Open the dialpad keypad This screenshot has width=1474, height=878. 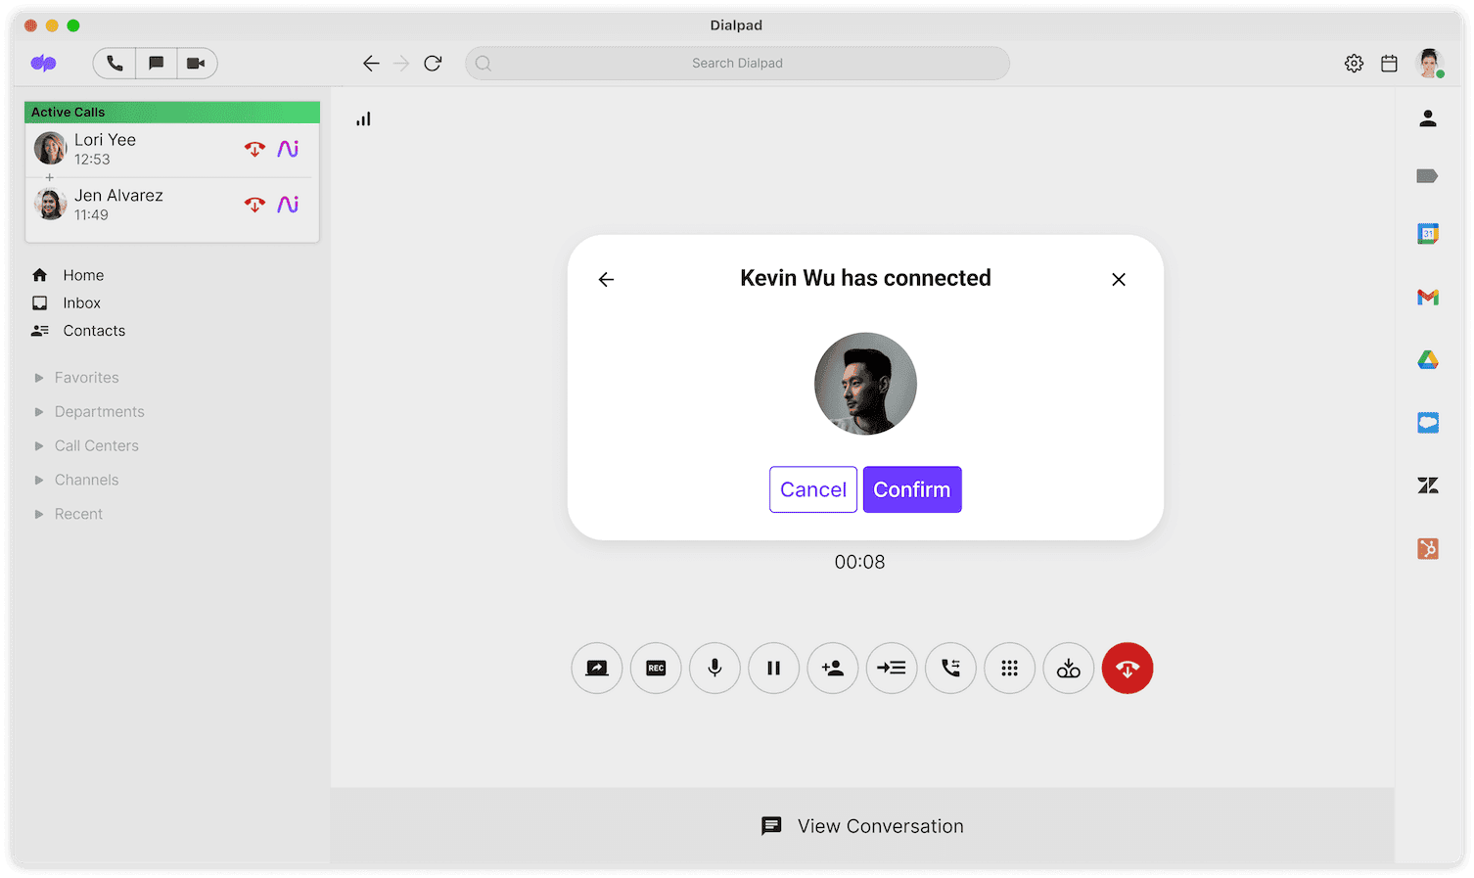point(1009,668)
